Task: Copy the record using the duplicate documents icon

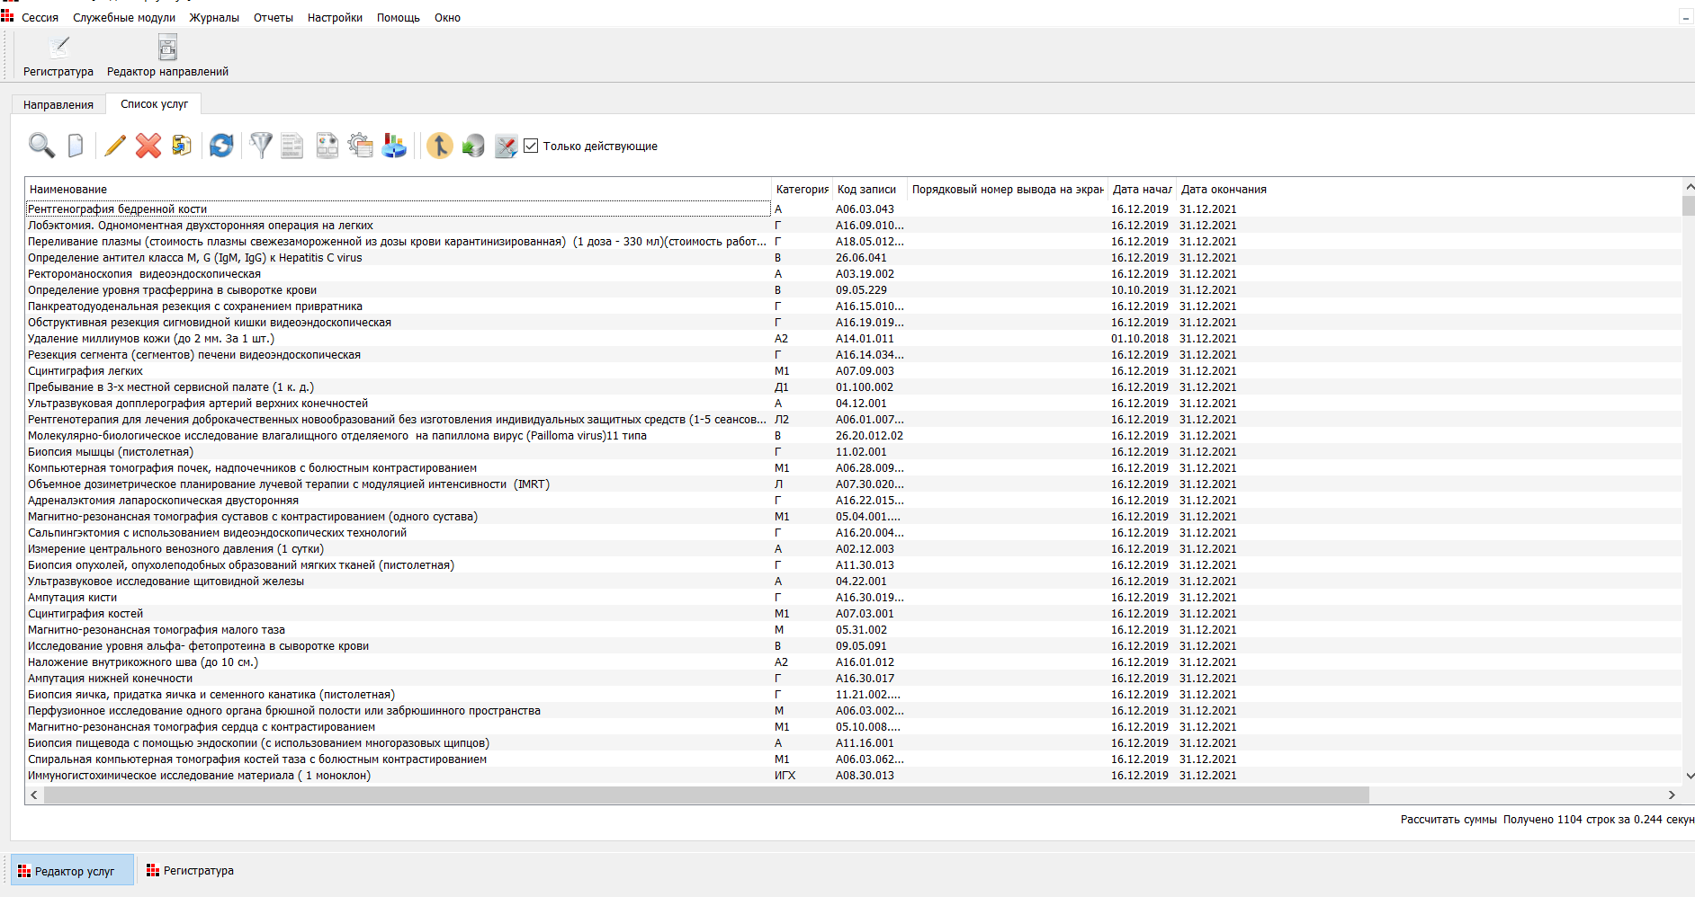Action: 182,146
